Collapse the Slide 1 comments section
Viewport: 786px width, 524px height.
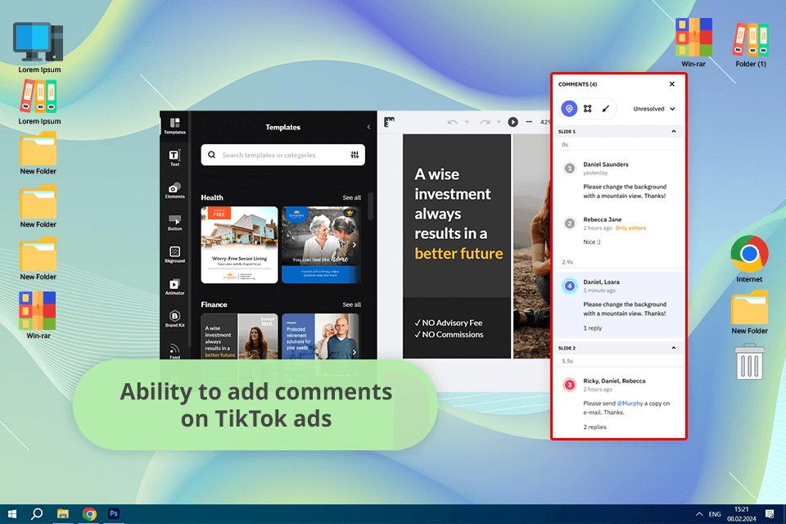pos(673,131)
